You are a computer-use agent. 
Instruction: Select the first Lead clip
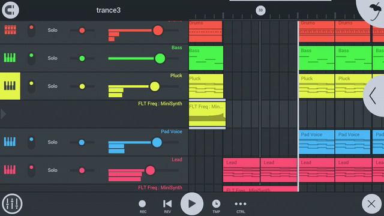(241, 170)
